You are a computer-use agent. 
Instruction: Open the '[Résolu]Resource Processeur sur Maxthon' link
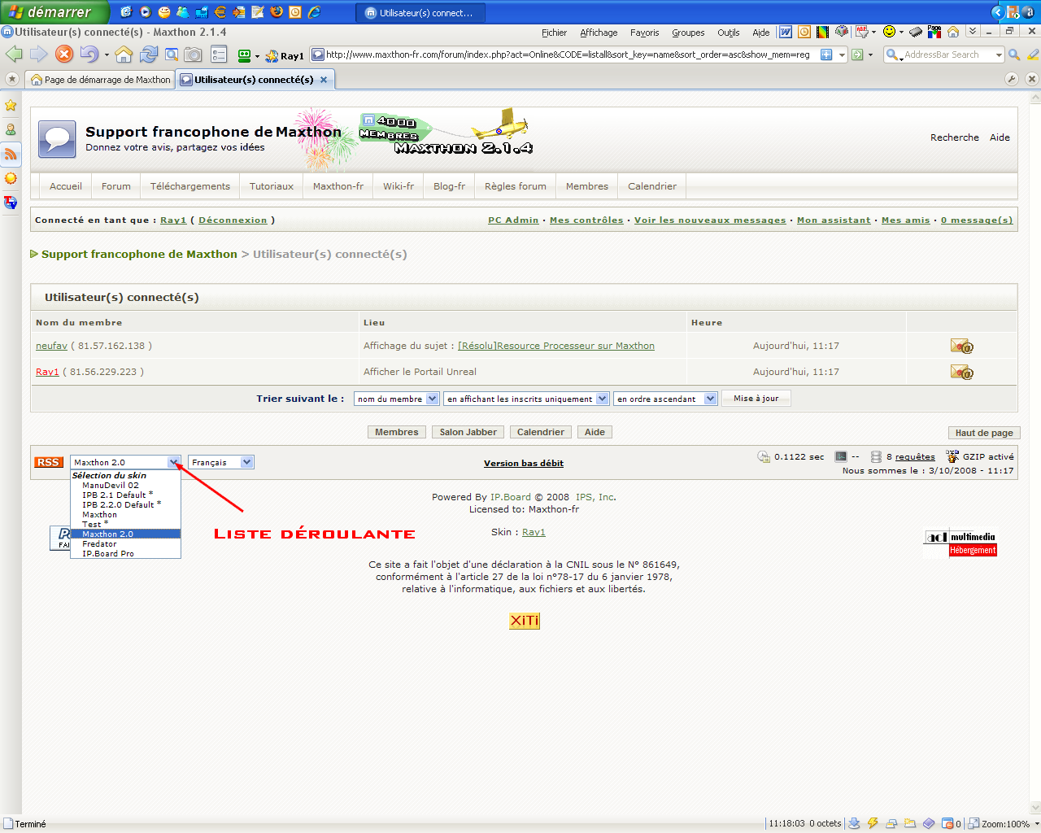click(x=556, y=346)
